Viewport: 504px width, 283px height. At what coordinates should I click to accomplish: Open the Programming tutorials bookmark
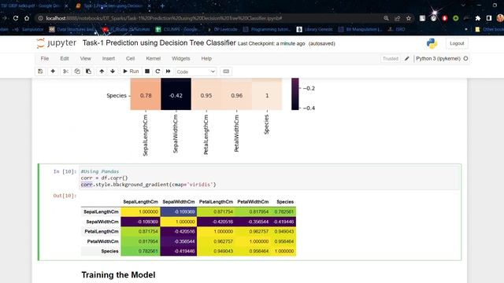266,29
